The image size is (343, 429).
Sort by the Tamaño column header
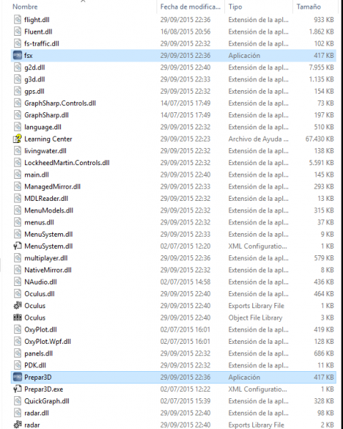309,7
